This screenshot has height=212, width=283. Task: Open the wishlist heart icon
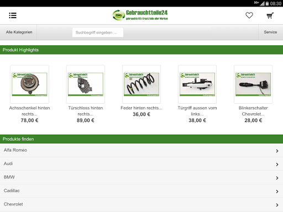point(249,15)
